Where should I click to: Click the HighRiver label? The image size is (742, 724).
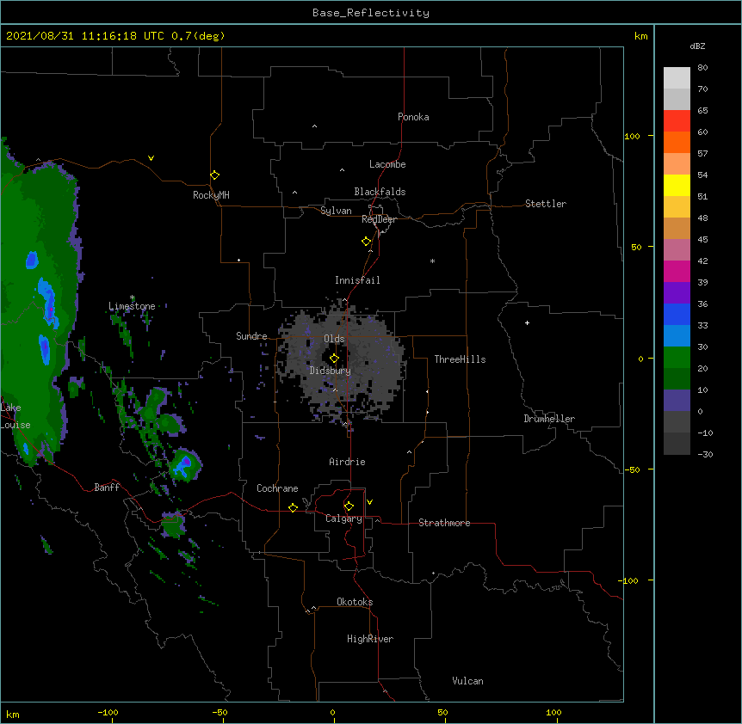tap(370, 639)
